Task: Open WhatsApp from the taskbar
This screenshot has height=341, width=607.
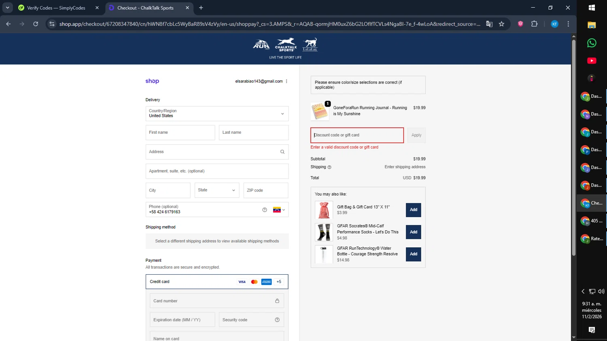Action: (x=592, y=43)
